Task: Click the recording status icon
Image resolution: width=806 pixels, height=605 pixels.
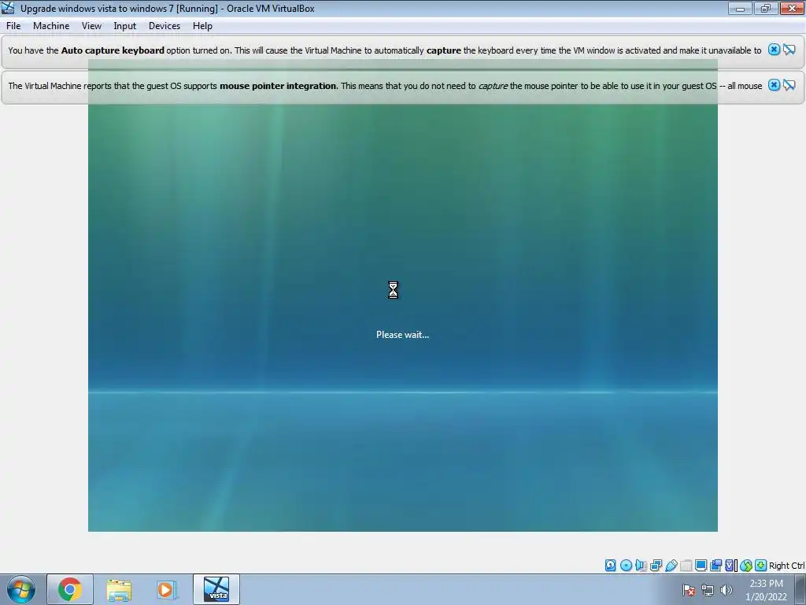Action: click(715, 566)
